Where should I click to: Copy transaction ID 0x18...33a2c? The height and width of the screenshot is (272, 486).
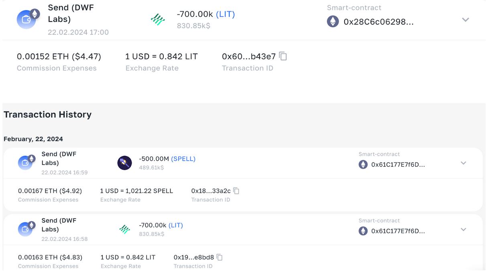click(236, 191)
